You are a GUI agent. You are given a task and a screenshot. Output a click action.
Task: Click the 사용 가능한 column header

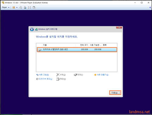[95, 45]
